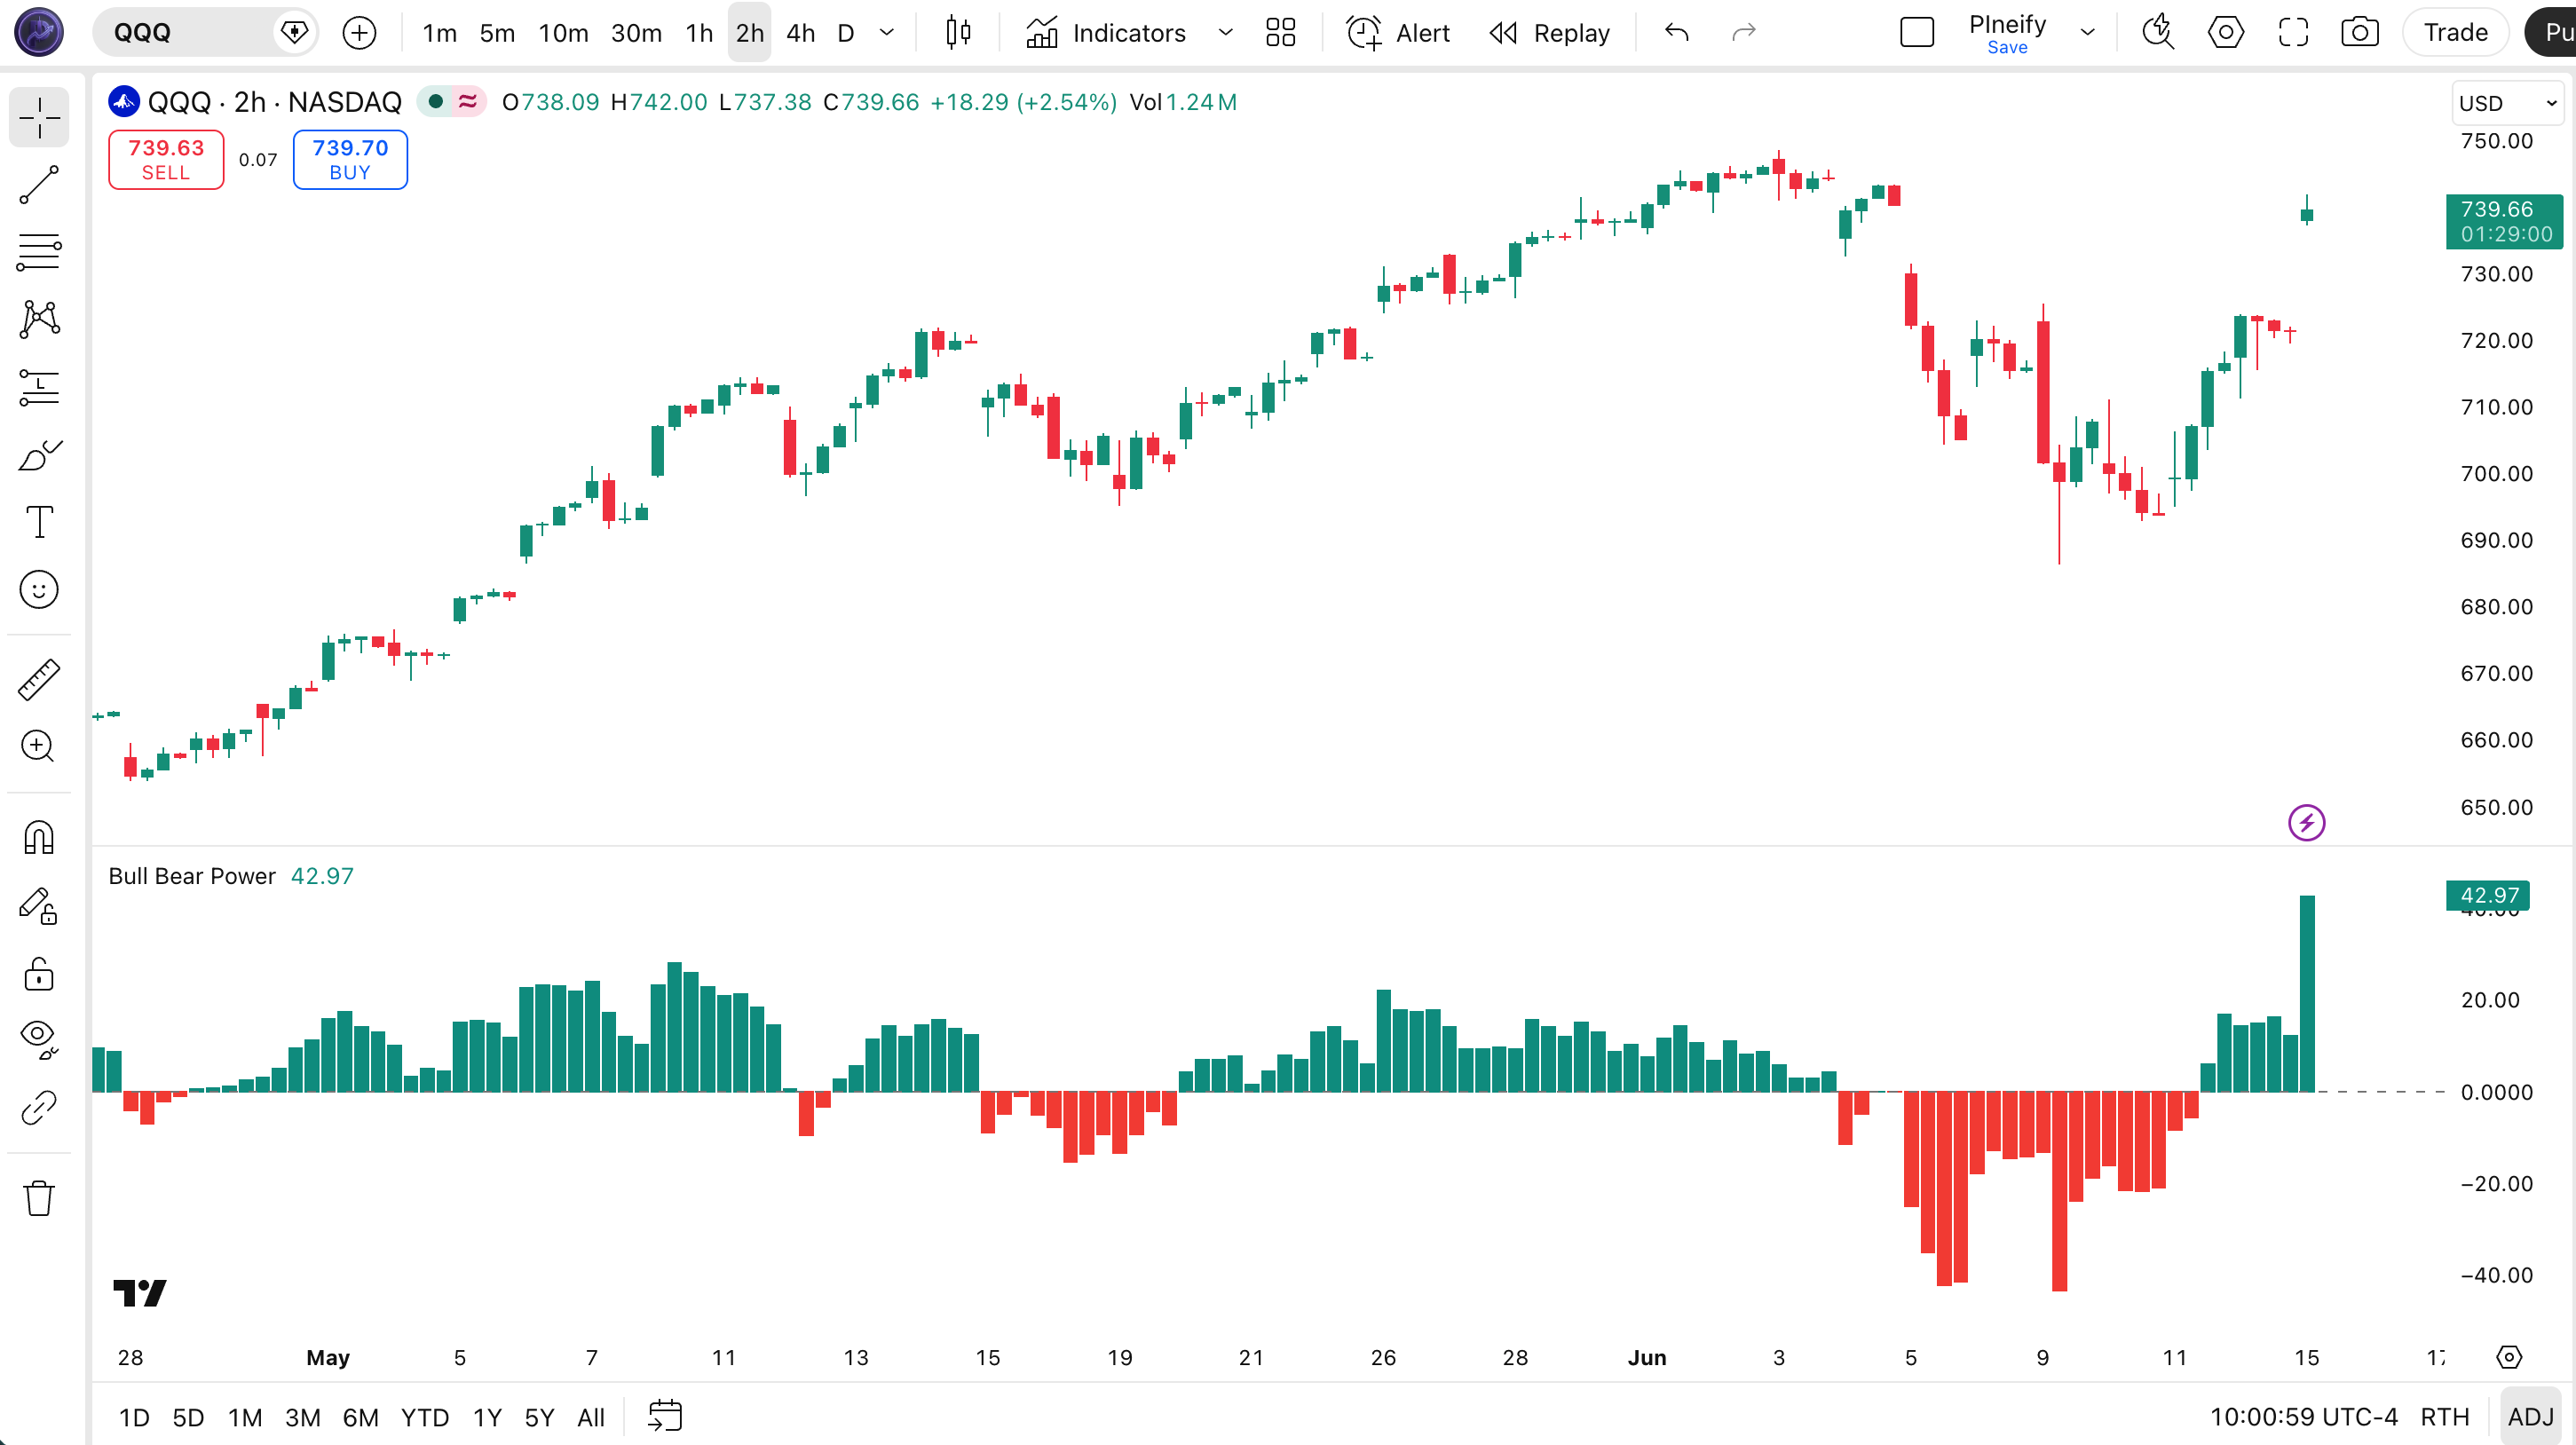Open quick search with lightning magnifier
This screenshot has width=2576, height=1445.
click(x=2158, y=33)
